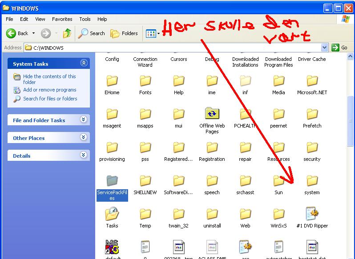Viewport: 355px width, 259px height.
Task: Click the Cursors folder label
Action: click(x=179, y=59)
